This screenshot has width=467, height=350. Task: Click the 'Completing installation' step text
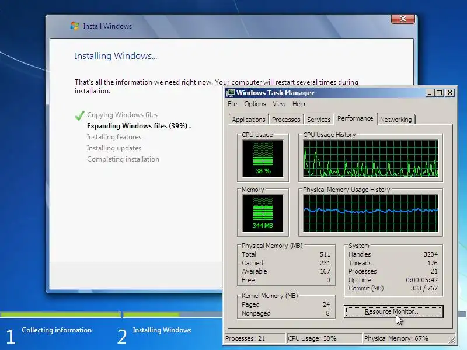[x=123, y=159]
